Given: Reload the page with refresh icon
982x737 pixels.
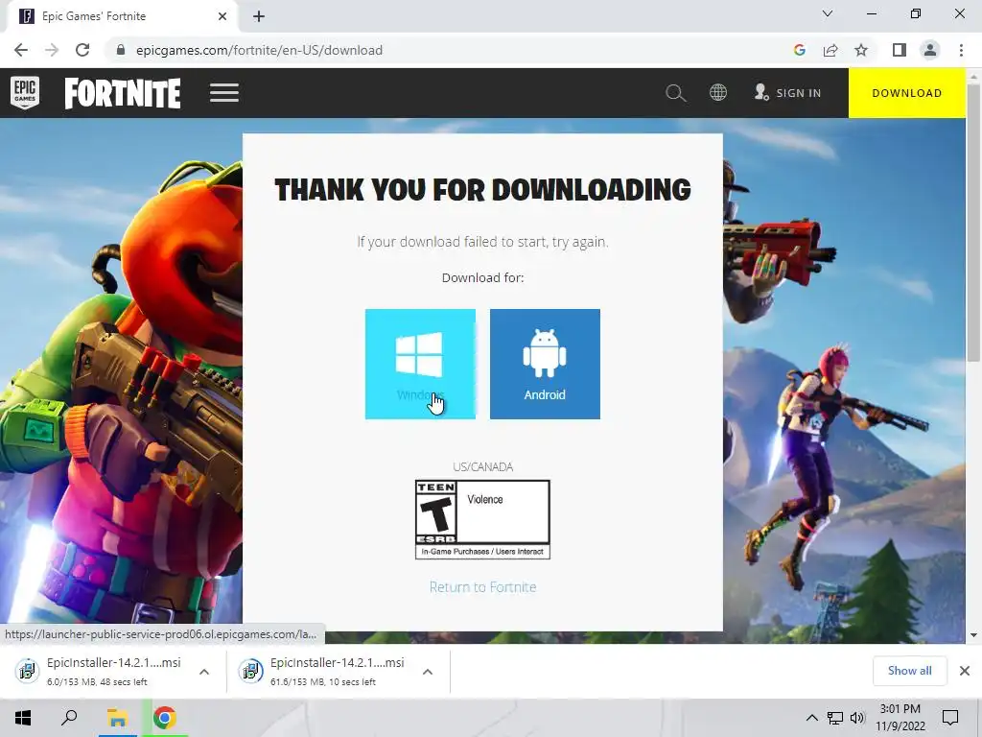Looking at the screenshot, I should coord(82,50).
